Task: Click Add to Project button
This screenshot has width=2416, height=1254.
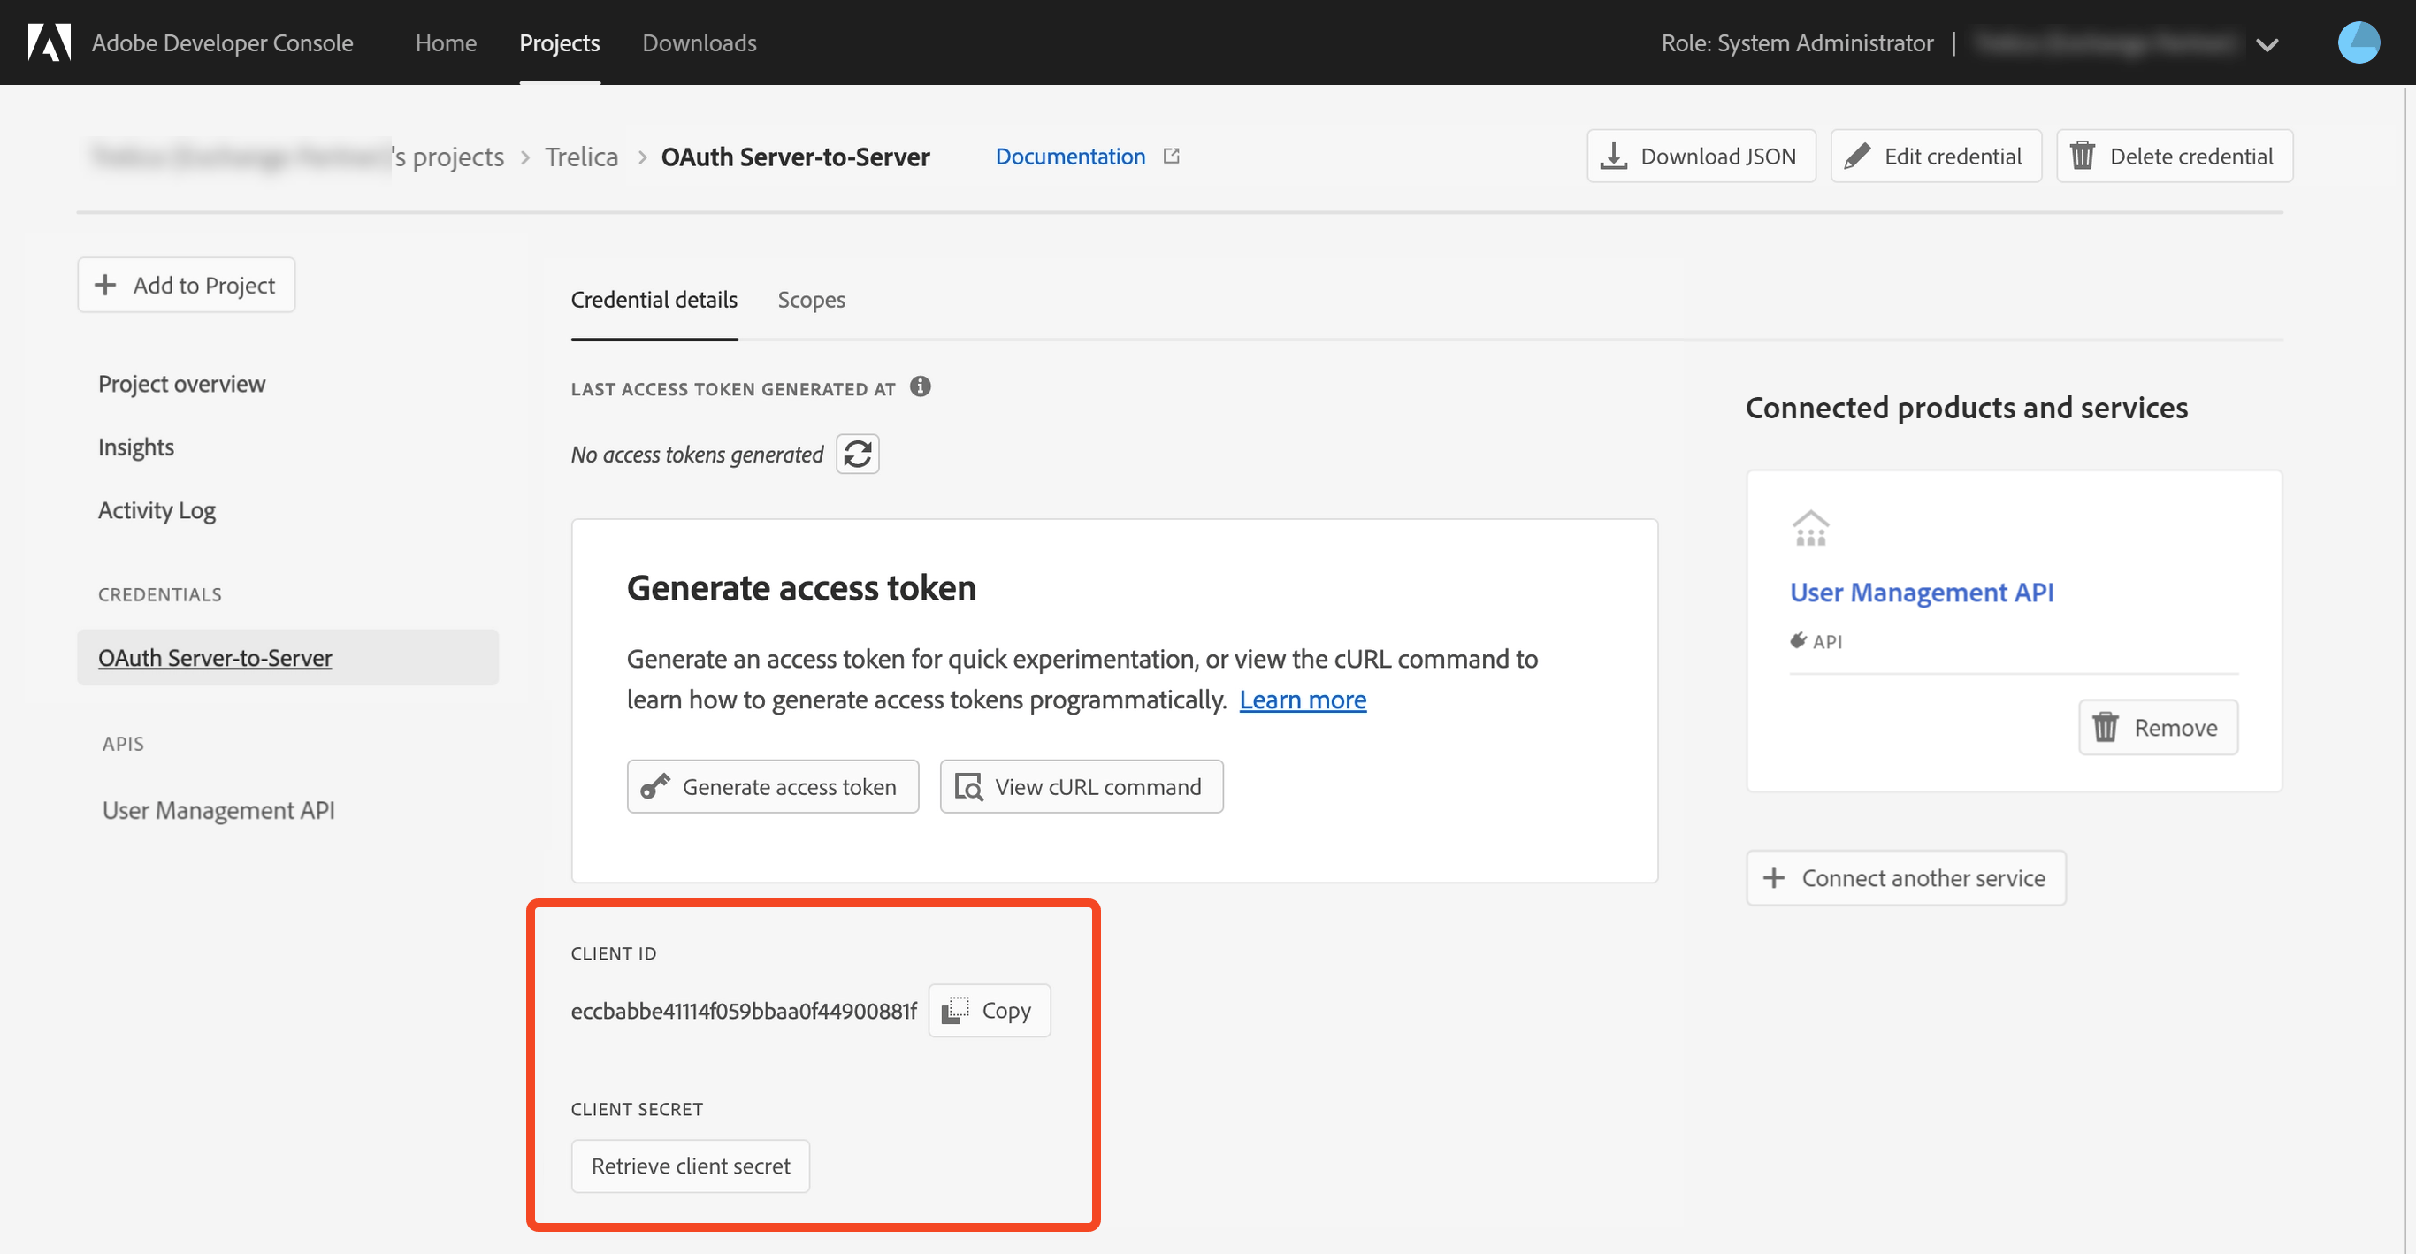Action: coord(186,285)
